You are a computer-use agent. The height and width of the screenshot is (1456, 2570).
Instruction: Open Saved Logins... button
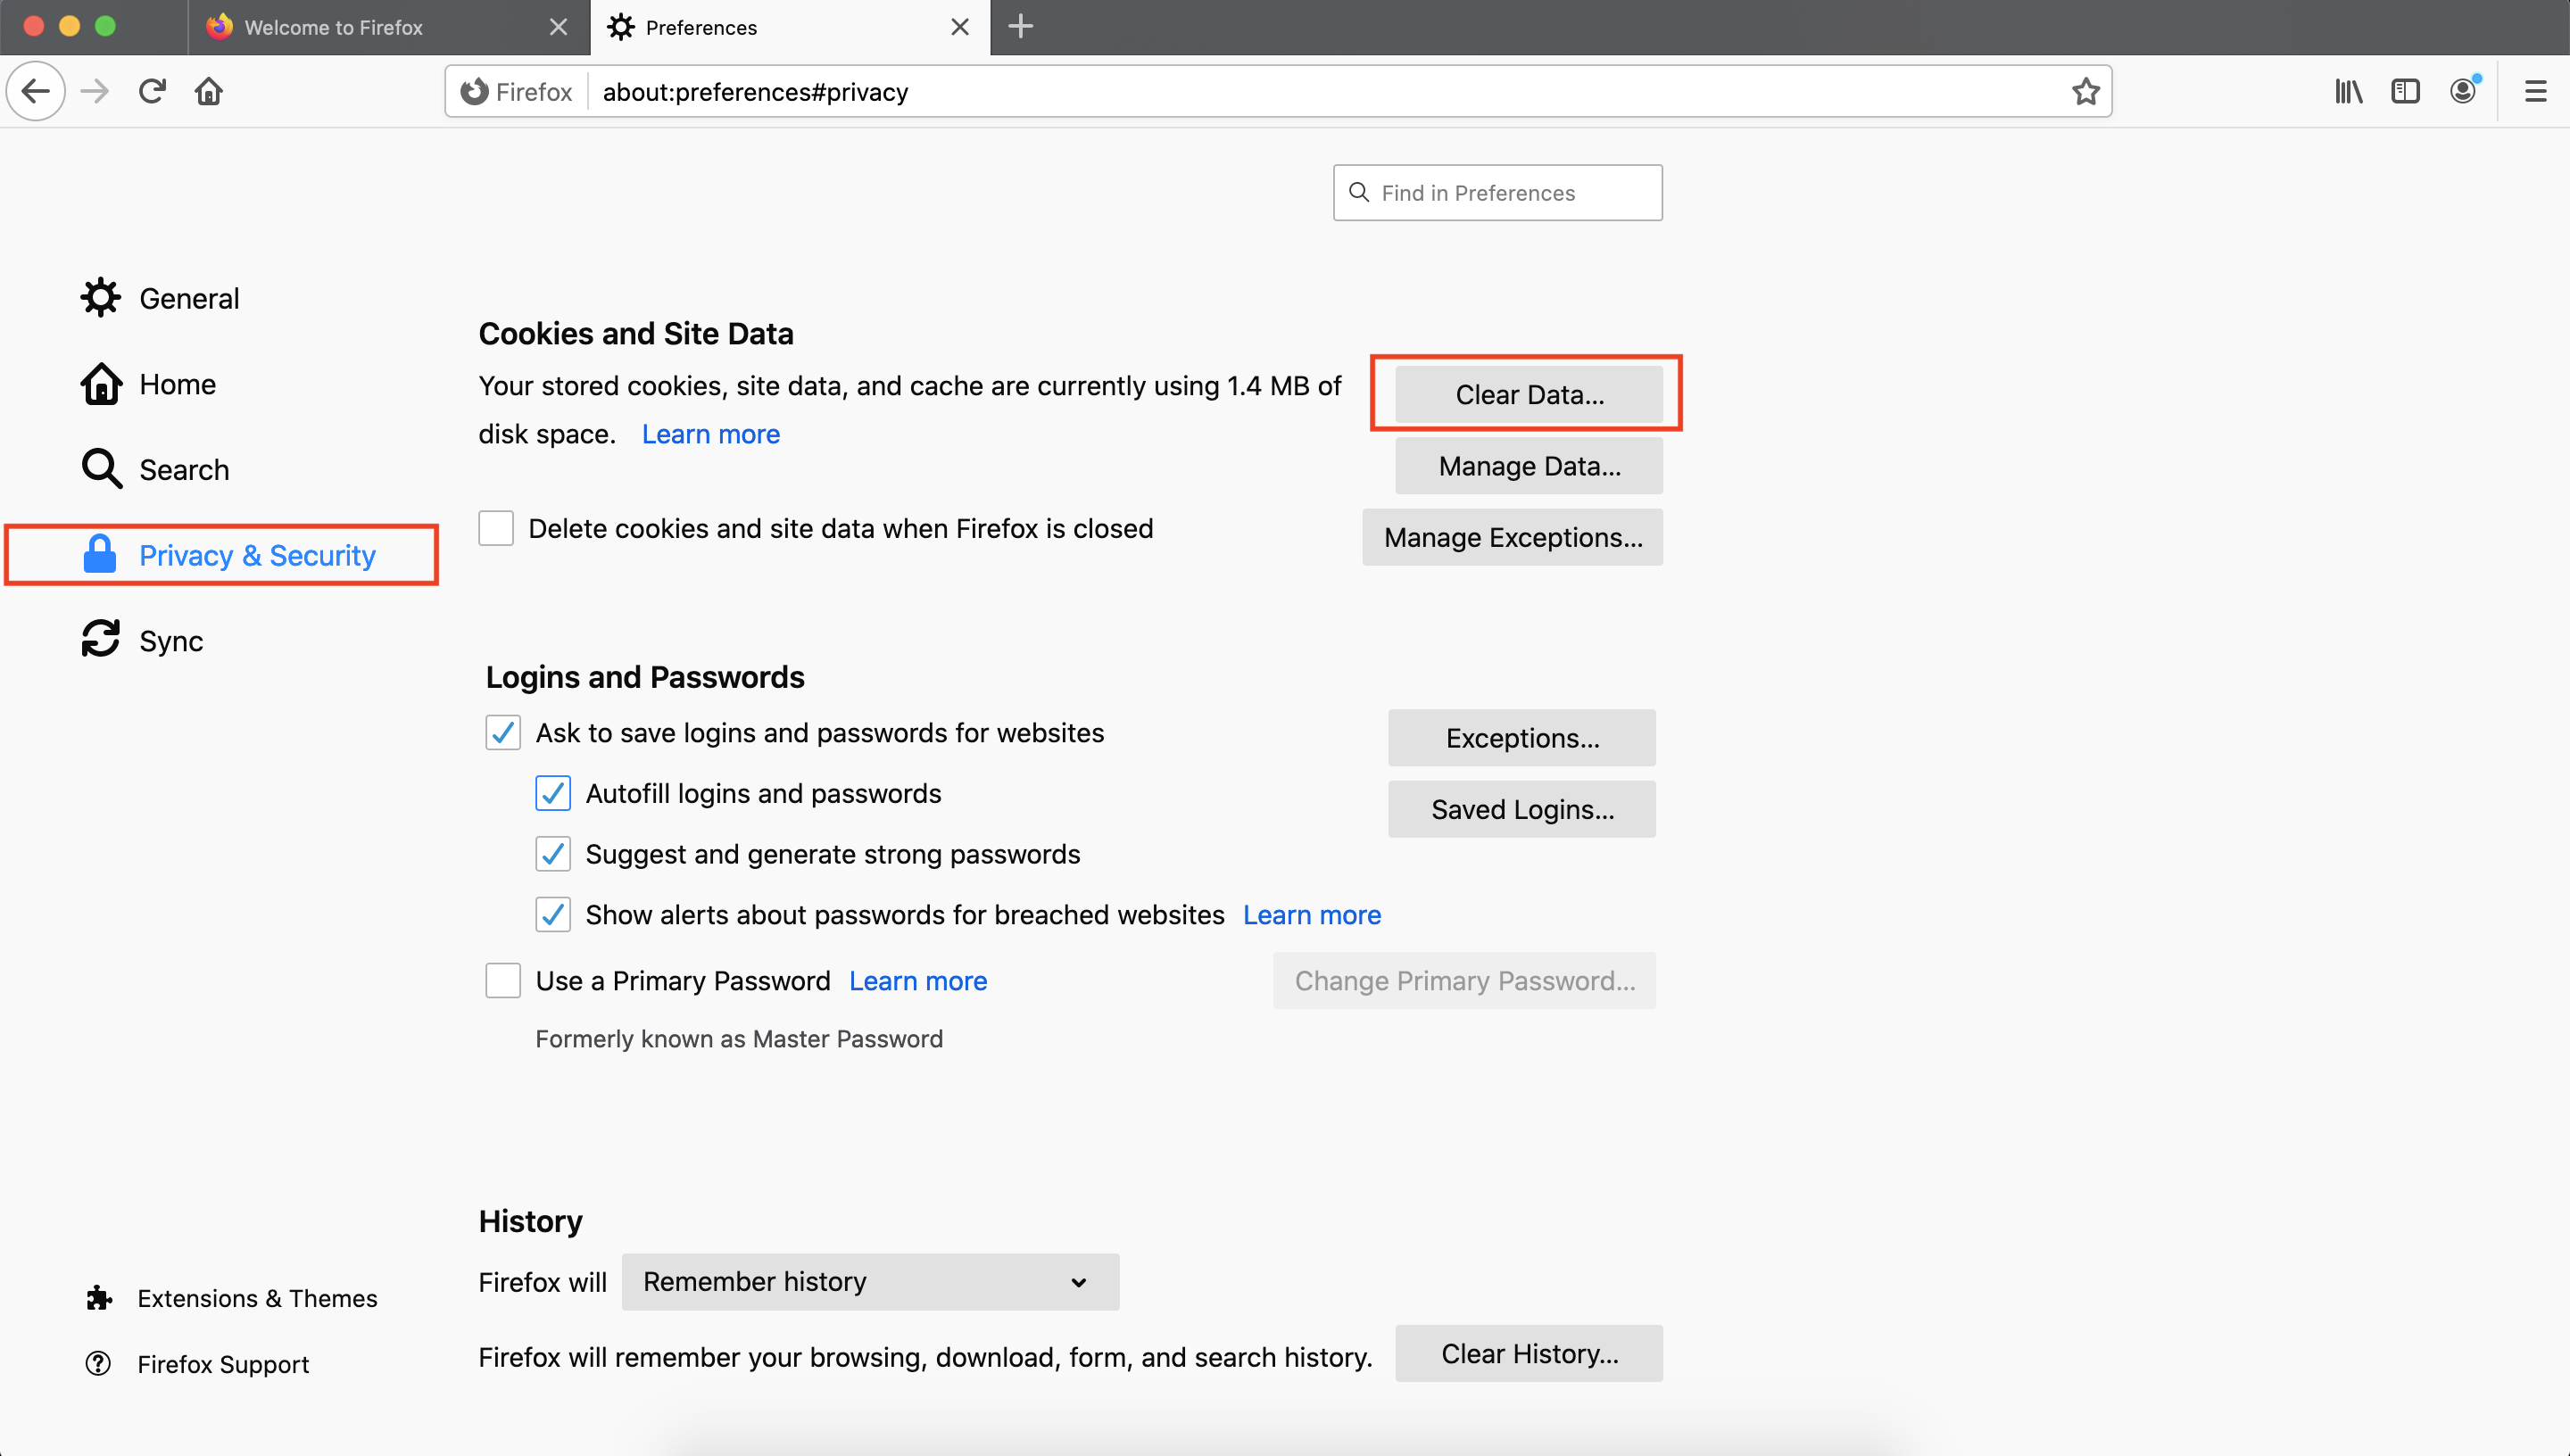[1521, 809]
